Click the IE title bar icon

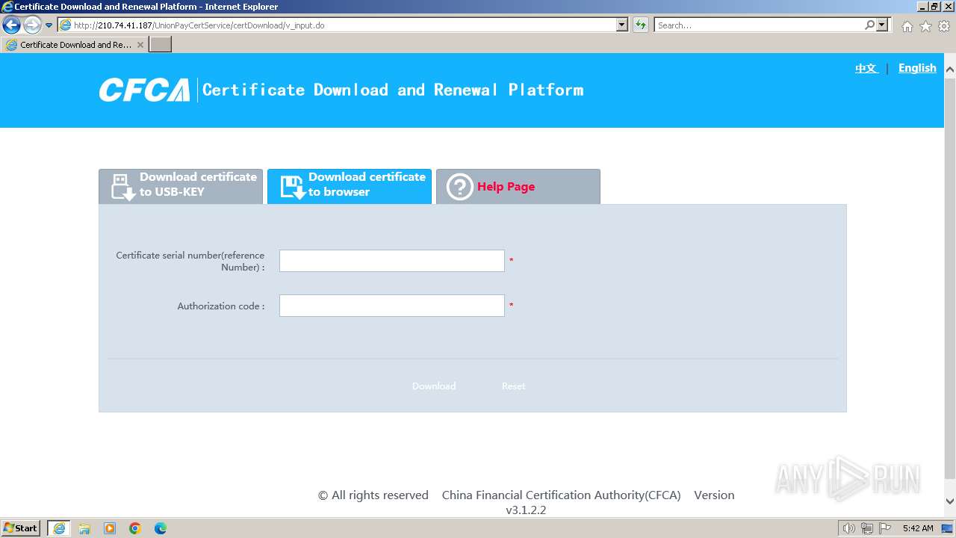[x=7, y=7]
